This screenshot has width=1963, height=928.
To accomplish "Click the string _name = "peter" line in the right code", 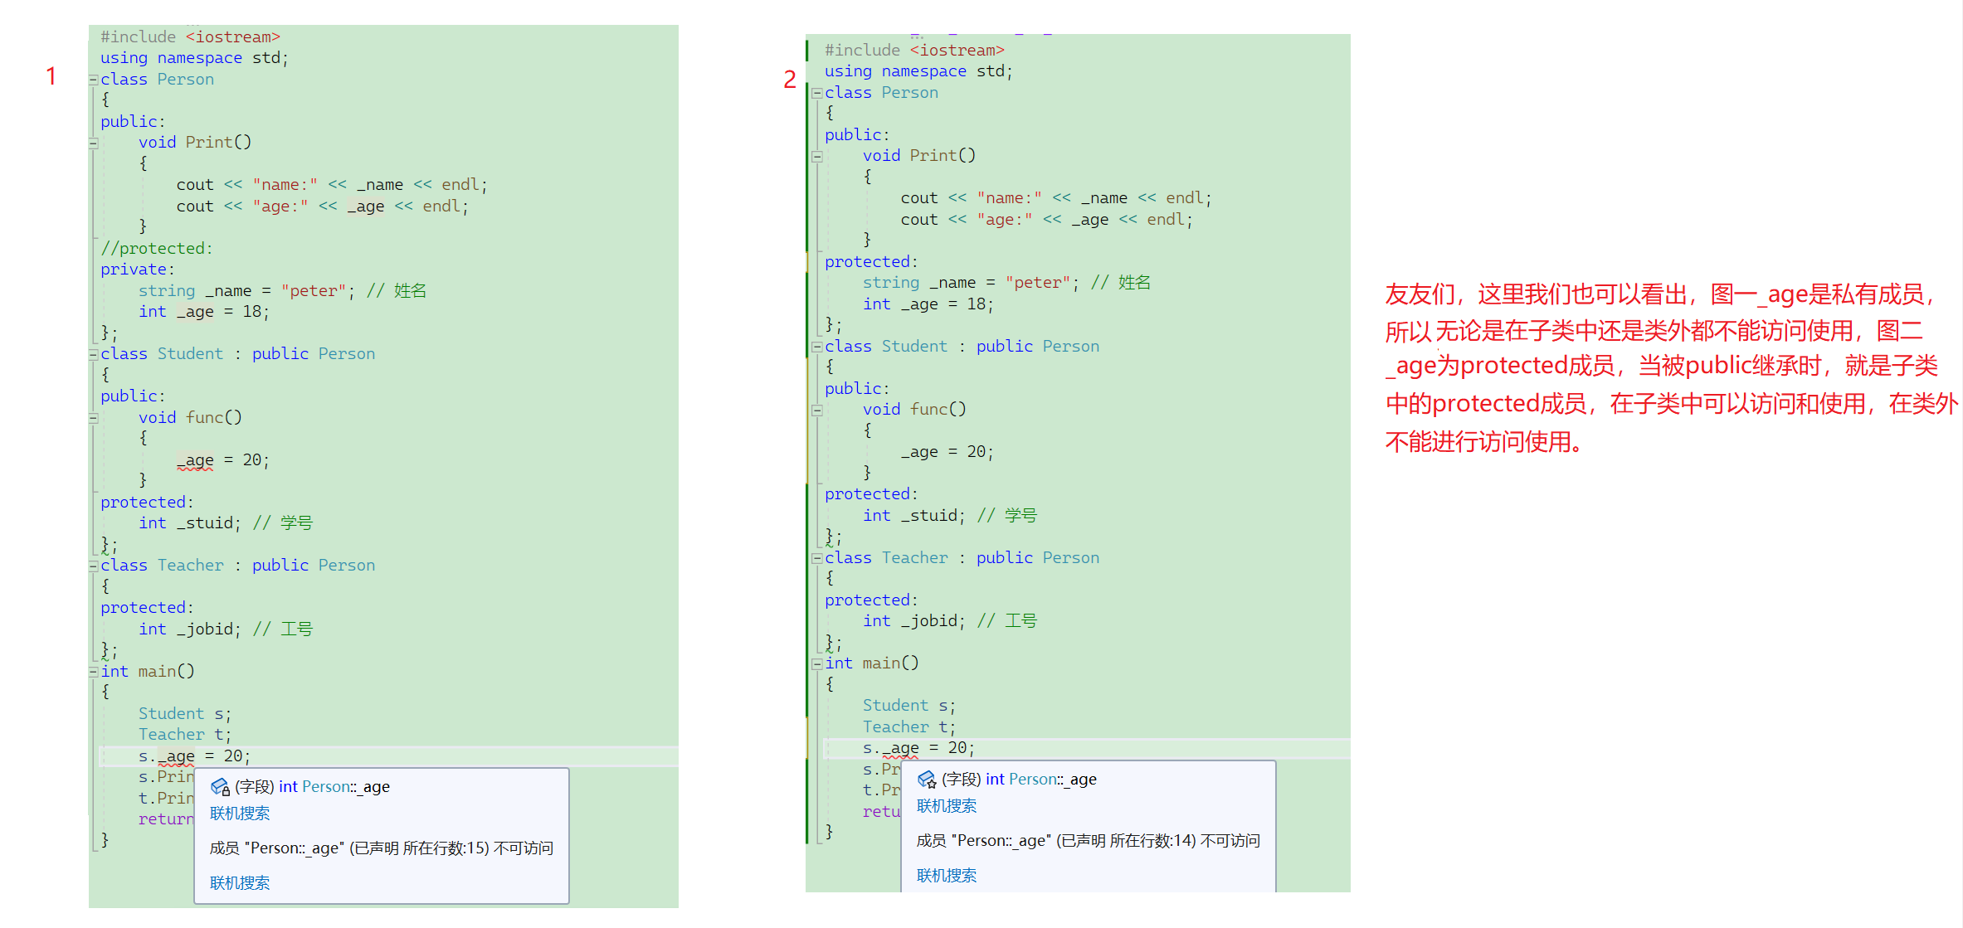I will [x=1006, y=283].
